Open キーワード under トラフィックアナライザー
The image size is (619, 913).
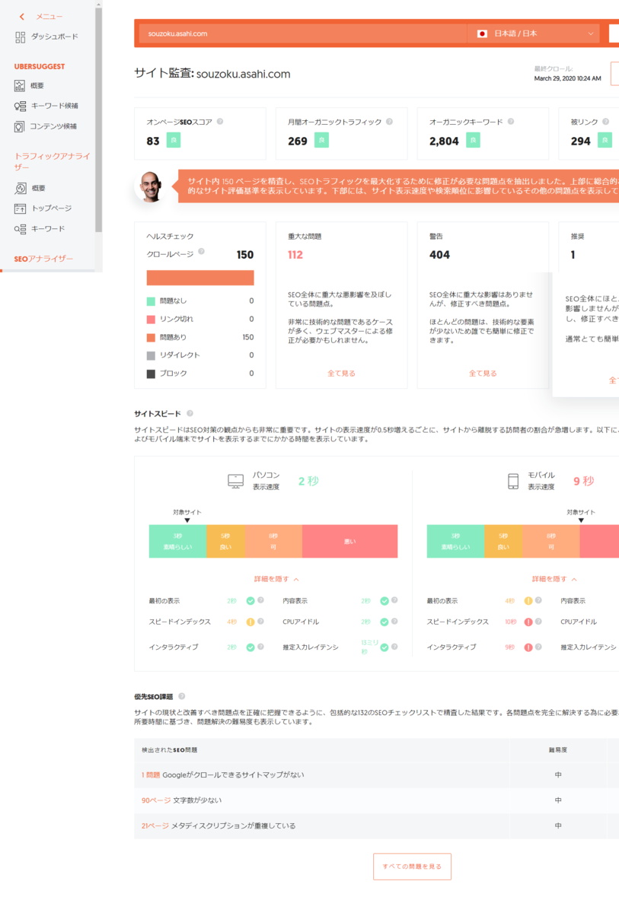pos(40,228)
